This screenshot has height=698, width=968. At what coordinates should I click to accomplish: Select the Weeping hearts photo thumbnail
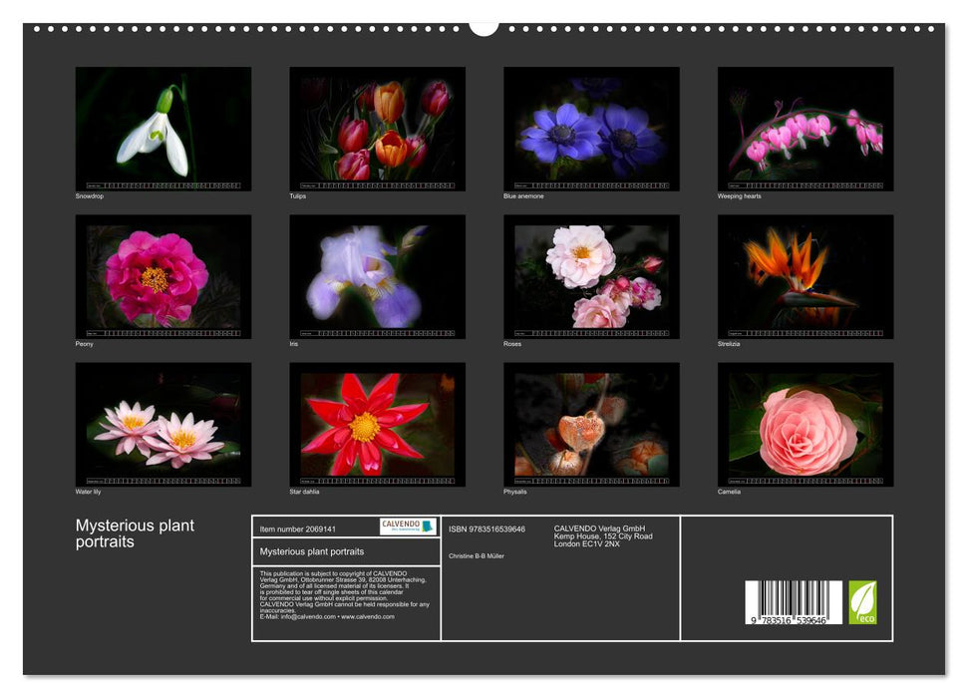(x=805, y=128)
